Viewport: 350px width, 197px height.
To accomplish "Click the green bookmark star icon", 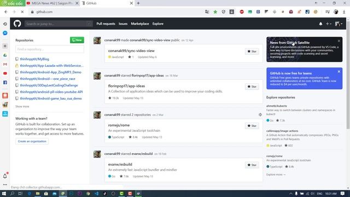I will click(215, 12).
